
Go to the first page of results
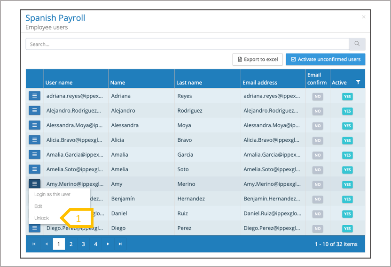click(33, 244)
